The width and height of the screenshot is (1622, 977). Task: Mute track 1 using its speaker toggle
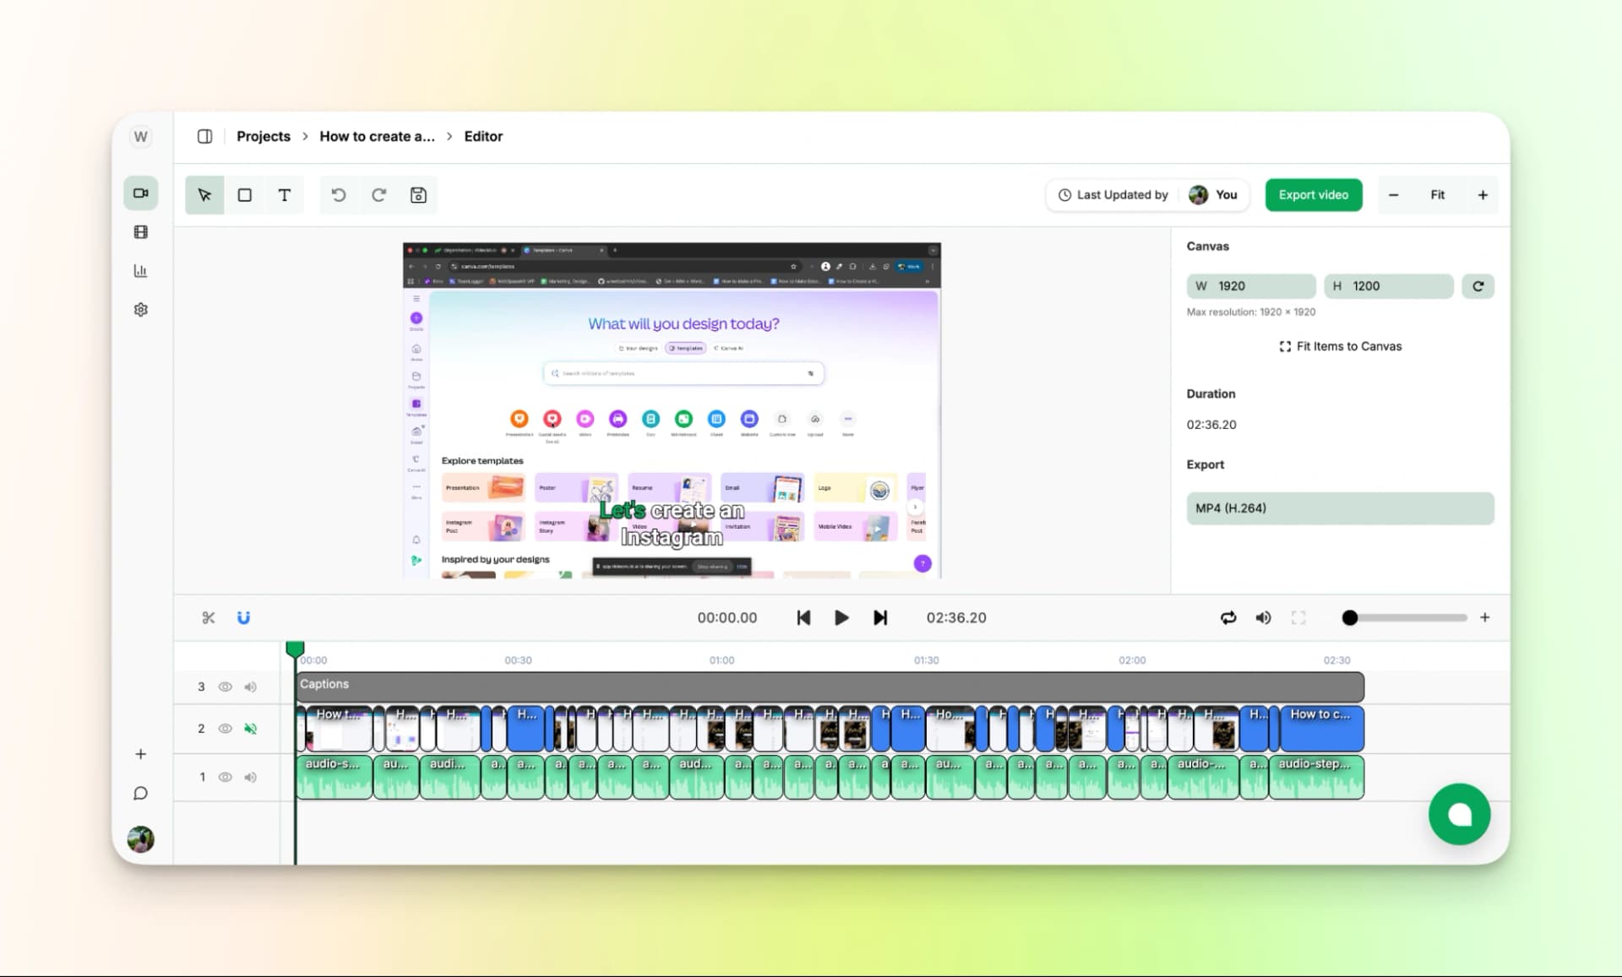pyautogui.click(x=250, y=777)
